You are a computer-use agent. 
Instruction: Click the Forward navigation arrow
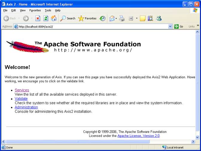tap(26, 19)
